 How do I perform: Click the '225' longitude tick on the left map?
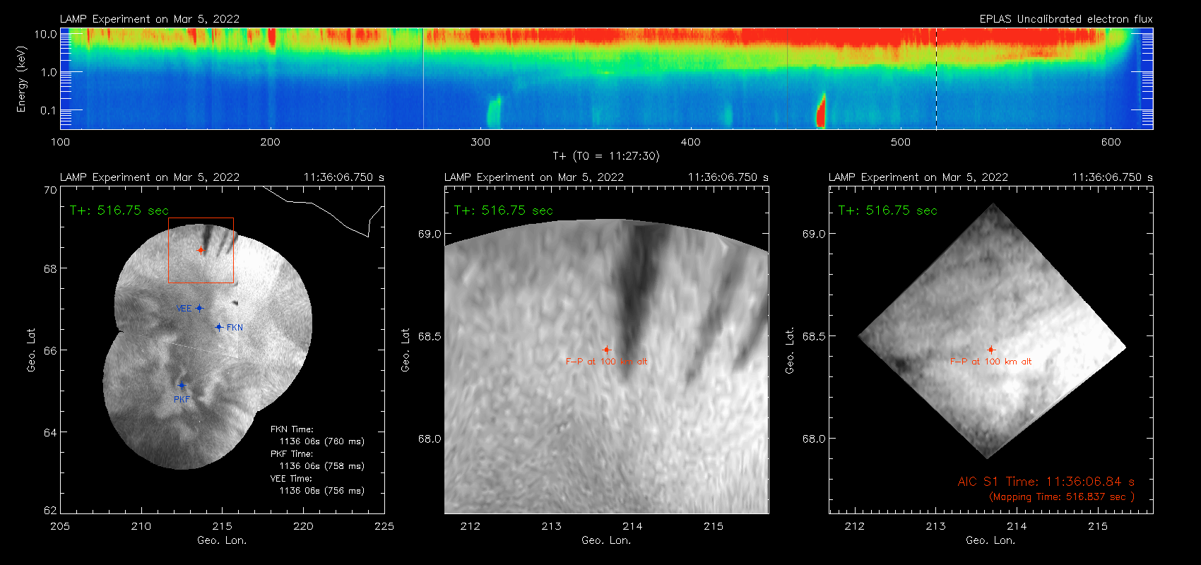(x=384, y=526)
